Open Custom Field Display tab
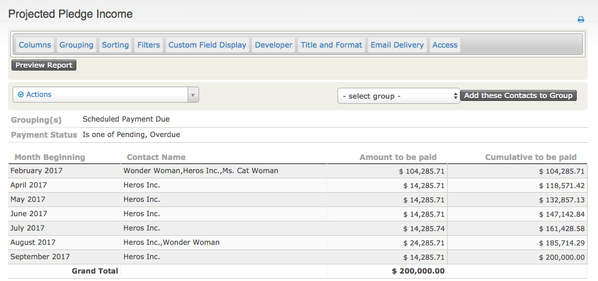This screenshot has height=281, width=598. pos(207,45)
